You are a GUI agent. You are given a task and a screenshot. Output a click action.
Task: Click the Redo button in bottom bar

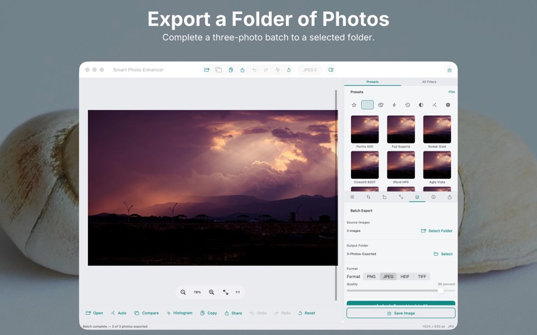[282, 313]
